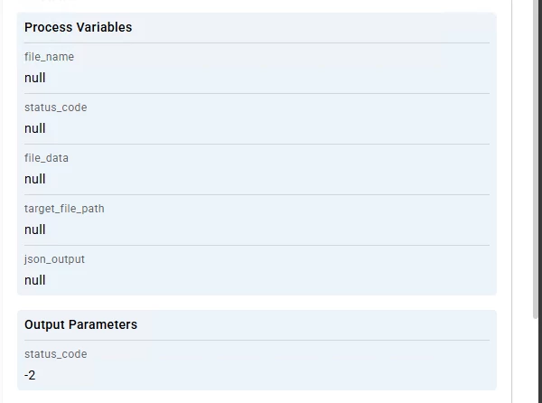Click null value under Process Variables status_code
This screenshot has height=403, width=542.
(x=34, y=128)
